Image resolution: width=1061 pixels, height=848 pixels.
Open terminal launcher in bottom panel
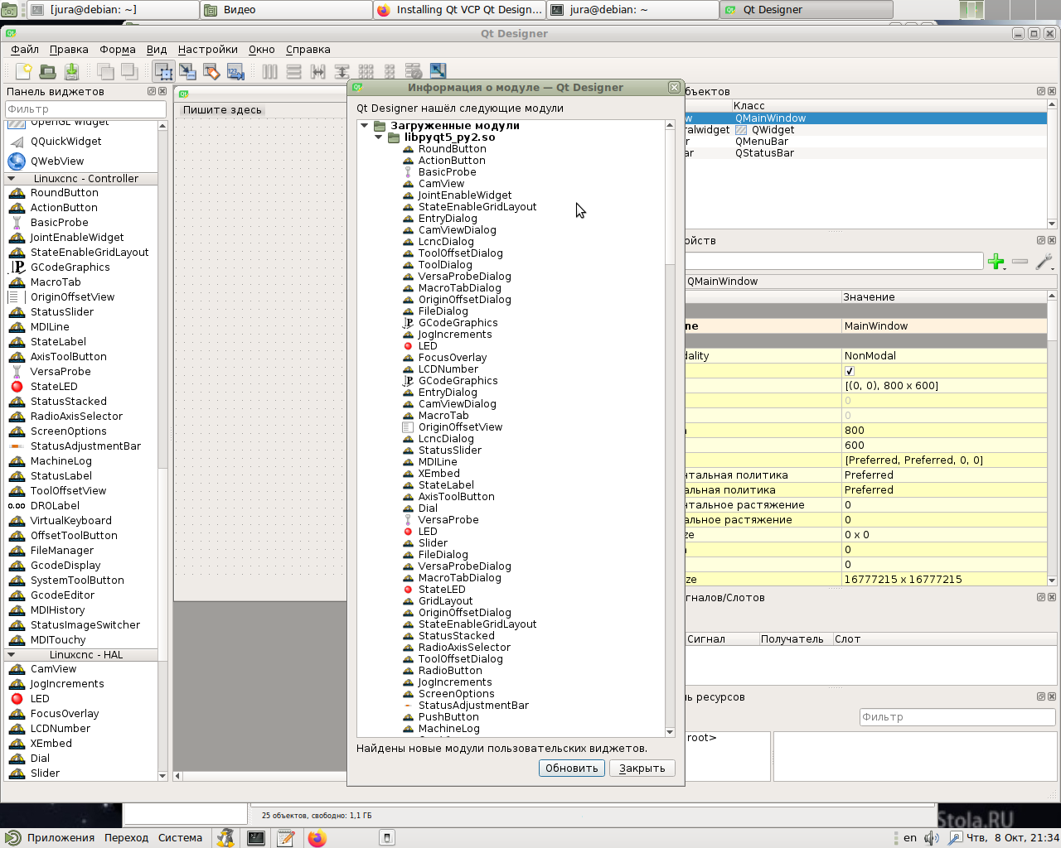(256, 838)
